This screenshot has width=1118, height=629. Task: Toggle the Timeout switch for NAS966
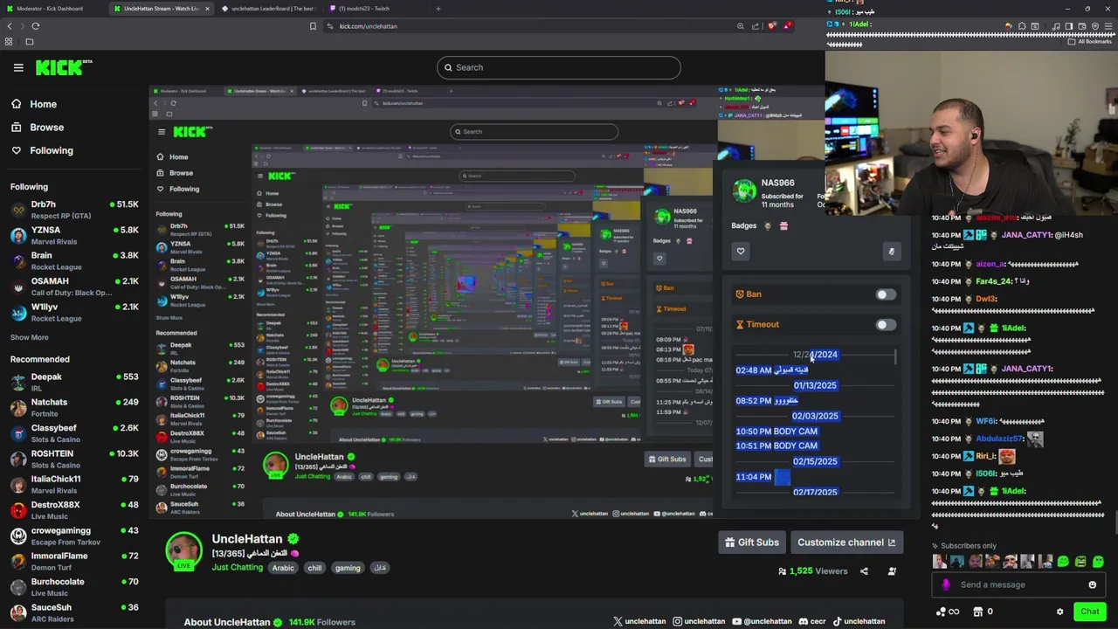886,325
